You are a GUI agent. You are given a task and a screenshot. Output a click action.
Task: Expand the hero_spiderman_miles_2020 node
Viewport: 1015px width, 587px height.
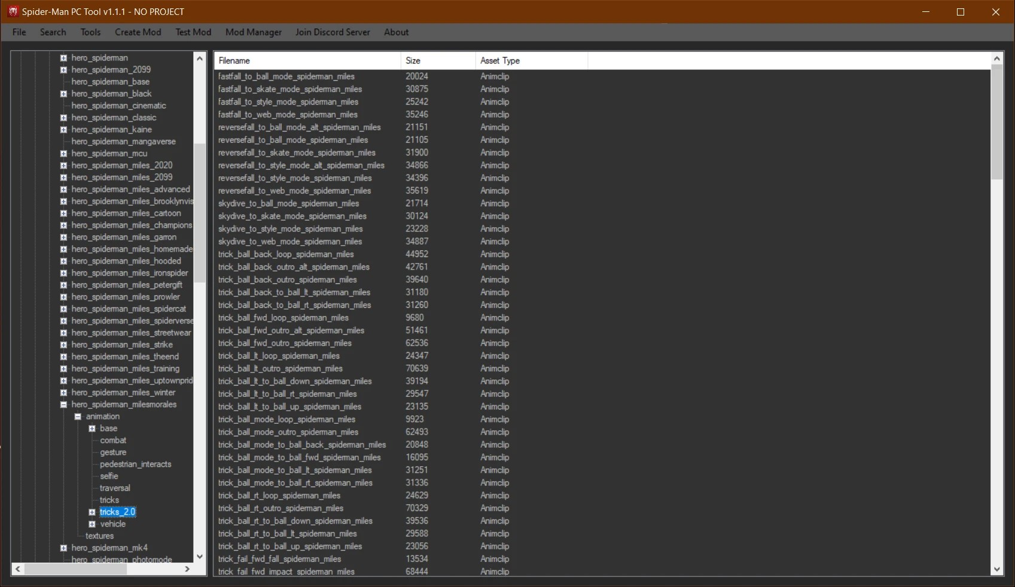tap(63, 166)
